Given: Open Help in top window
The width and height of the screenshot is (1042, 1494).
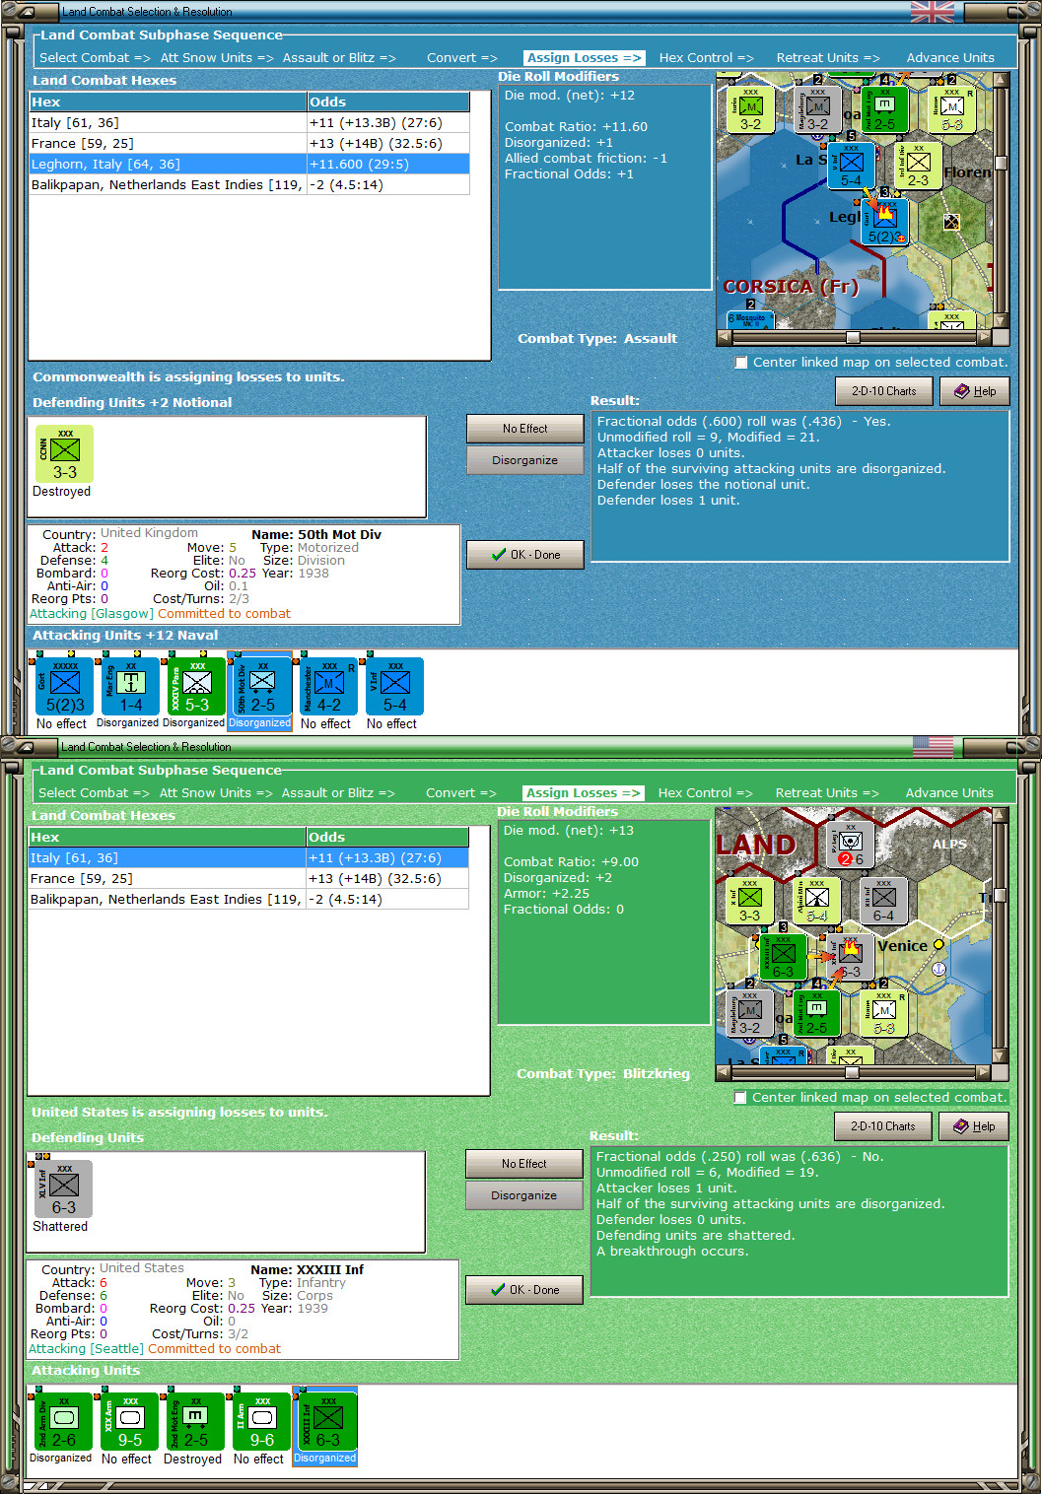Looking at the screenshot, I should [974, 391].
